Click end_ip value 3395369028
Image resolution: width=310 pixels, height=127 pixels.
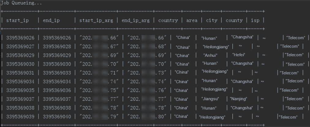pos(57,47)
